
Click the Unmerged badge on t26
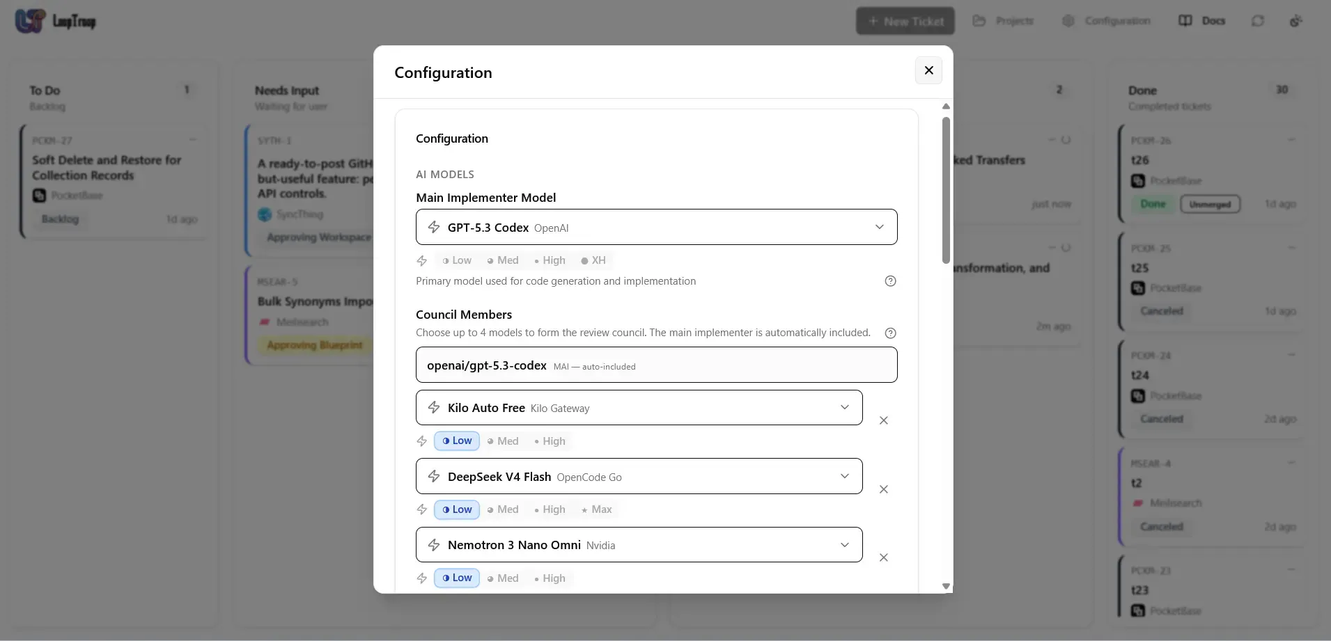tap(1210, 204)
